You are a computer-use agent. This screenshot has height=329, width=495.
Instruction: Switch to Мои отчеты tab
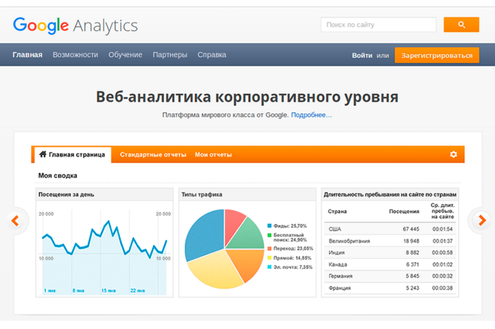tap(213, 155)
